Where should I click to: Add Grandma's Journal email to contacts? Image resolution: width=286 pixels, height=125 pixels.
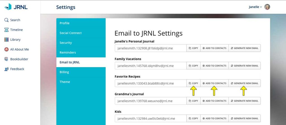click(x=214, y=101)
